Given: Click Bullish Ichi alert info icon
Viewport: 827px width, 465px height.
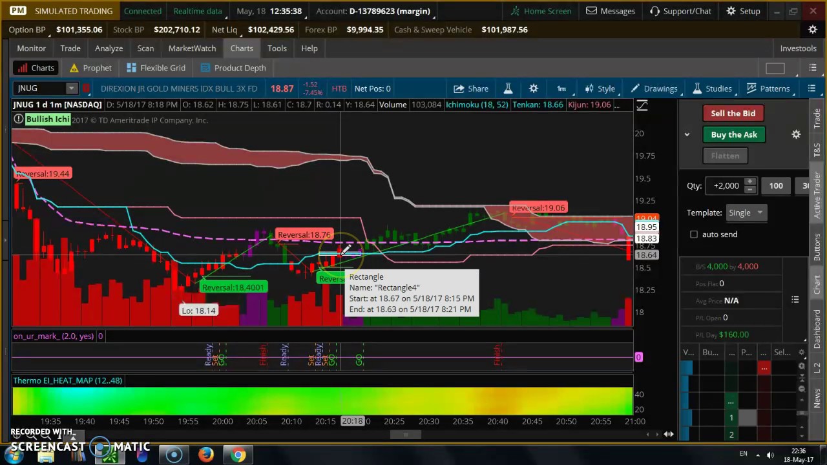Looking at the screenshot, I should pos(18,119).
